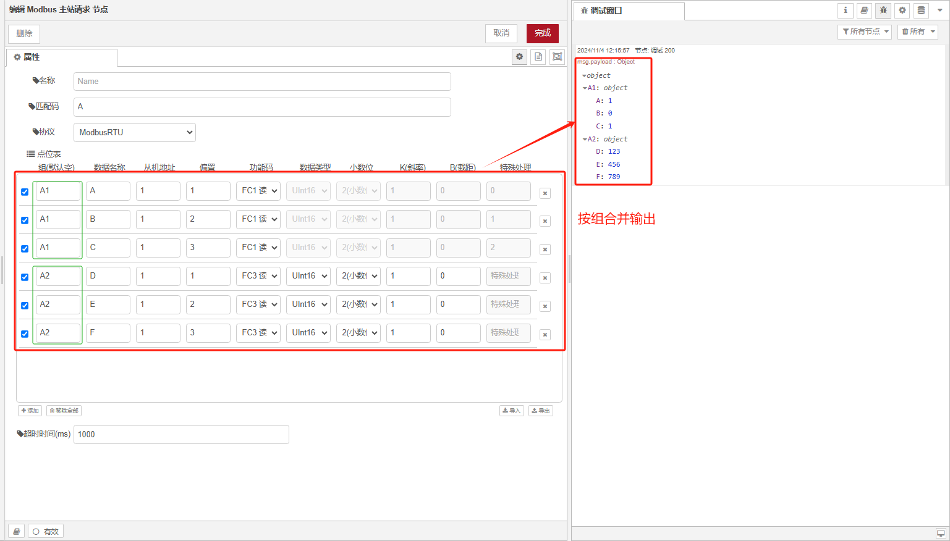
Task: Open function code dropdown in row D
Action: tap(258, 276)
